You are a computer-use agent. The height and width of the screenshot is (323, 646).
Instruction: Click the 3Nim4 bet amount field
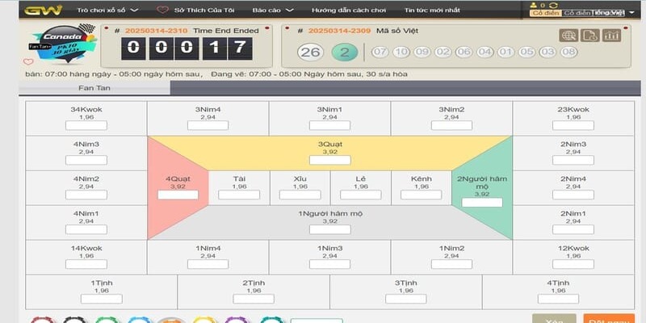pyautogui.click(x=208, y=125)
